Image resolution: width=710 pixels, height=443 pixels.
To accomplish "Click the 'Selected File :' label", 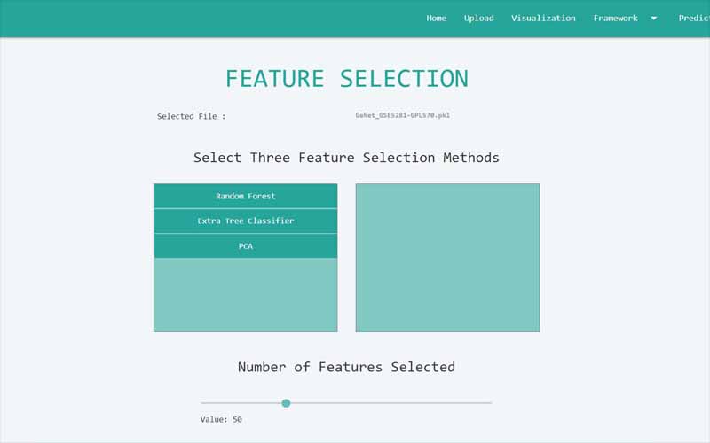I will click(191, 116).
